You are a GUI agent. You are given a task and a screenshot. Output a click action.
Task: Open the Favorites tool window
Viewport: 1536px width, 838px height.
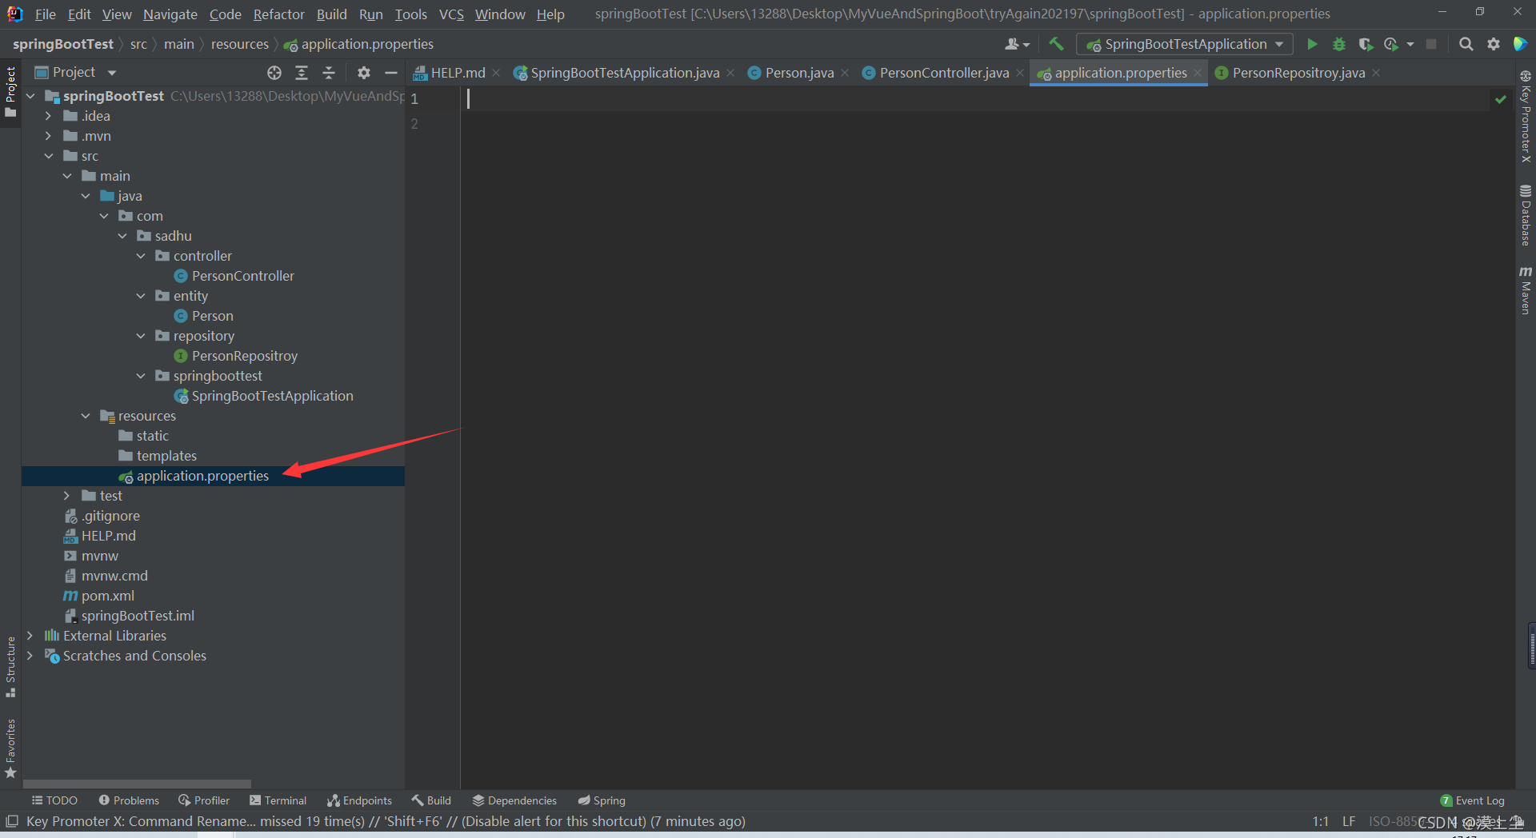(x=10, y=748)
